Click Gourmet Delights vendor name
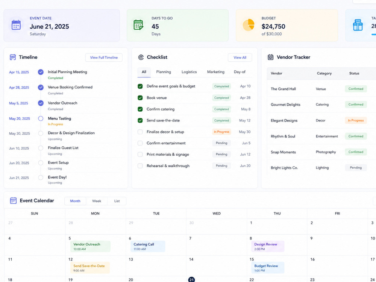 coord(285,105)
